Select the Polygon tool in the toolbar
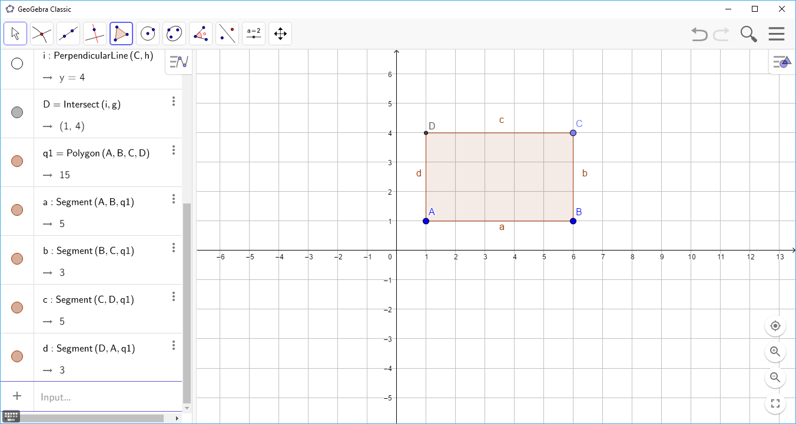 tap(121, 34)
